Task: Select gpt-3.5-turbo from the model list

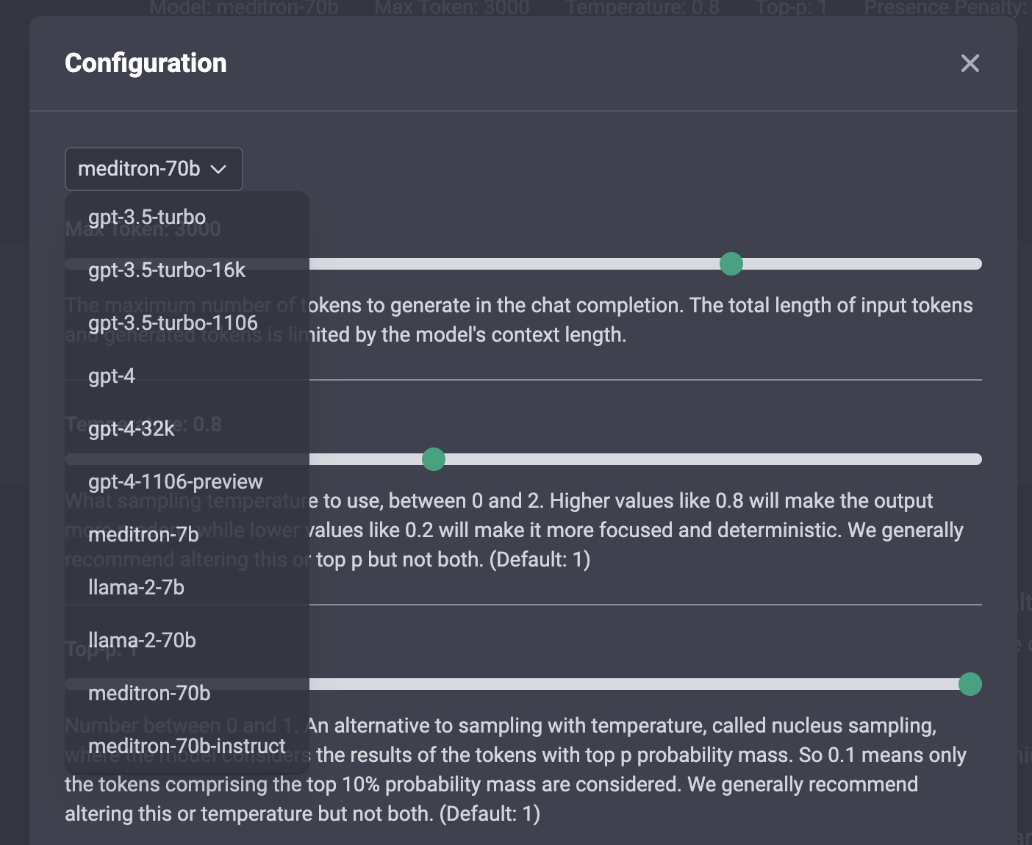Action: [x=187, y=217]
